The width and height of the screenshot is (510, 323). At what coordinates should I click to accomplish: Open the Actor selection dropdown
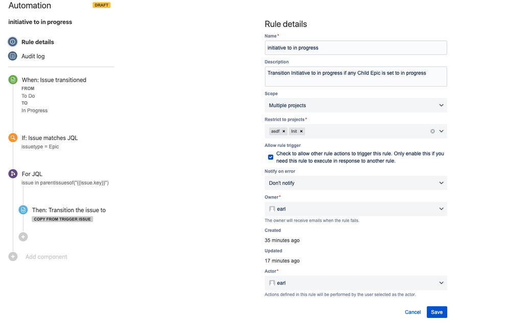point(356,283)
